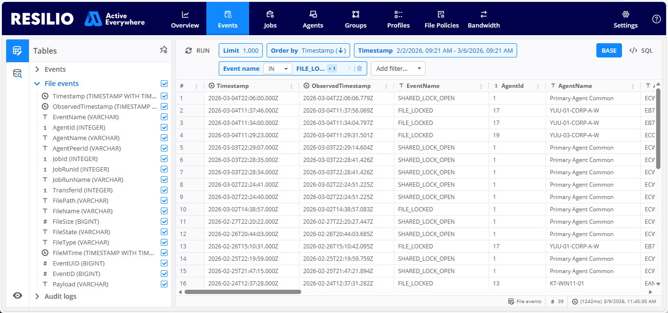Switch to SQL query mode
668x313 pixels.
(641, 50)
